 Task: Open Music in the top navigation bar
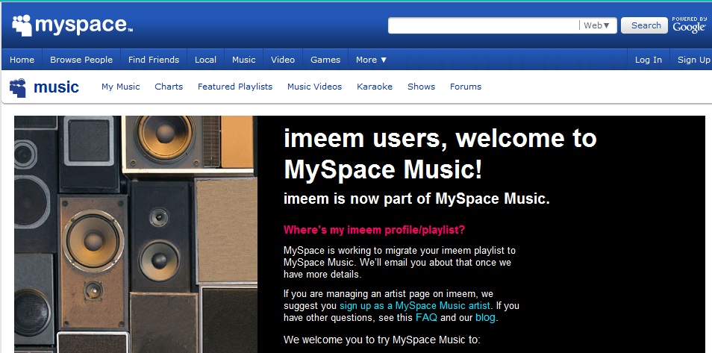click(244, 60)
